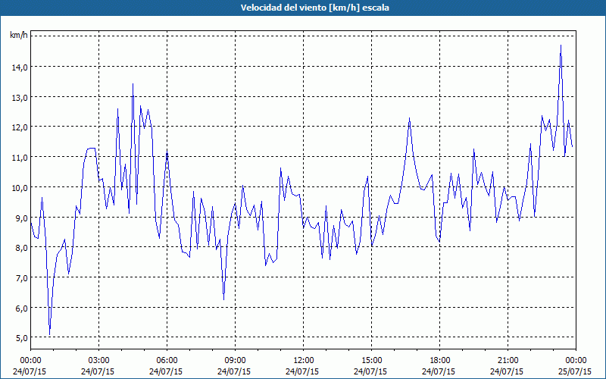Select the 14,0 y-axis value
The width and height of the screenshot is (606, 379).
[x=20, y=67]
